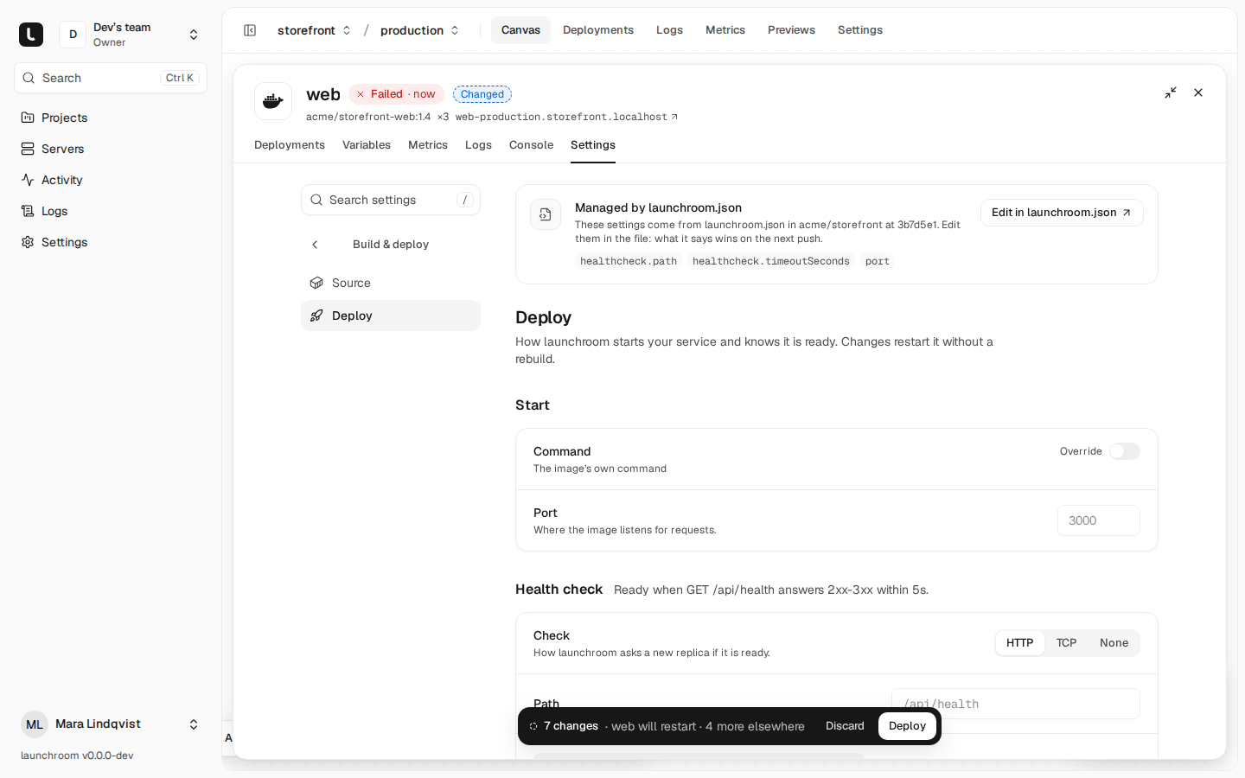Open the Console tab of web
Viewport: 1245px width, 778px height.
coord(531,145)
